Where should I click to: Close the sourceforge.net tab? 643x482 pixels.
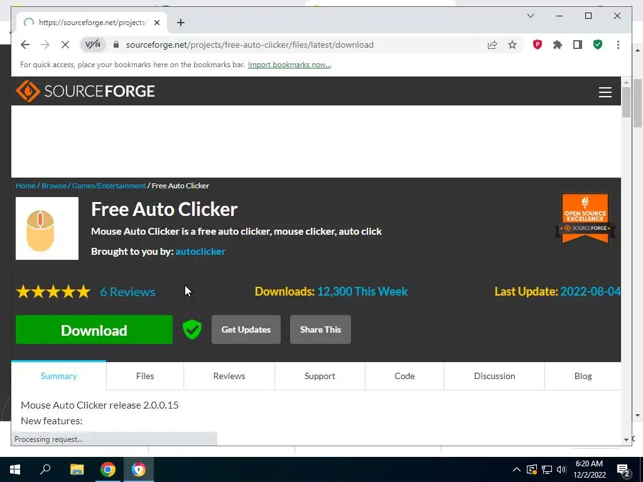(x=156, y=23)
